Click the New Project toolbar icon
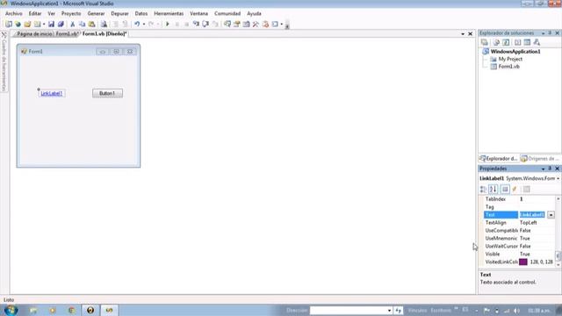Viewport: 562px width, 316px height. coord(8,24)
